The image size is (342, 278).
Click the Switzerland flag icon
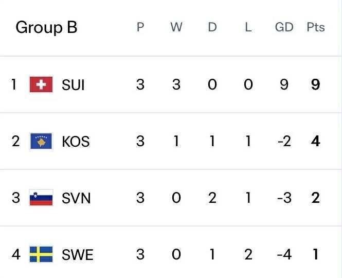41,84
